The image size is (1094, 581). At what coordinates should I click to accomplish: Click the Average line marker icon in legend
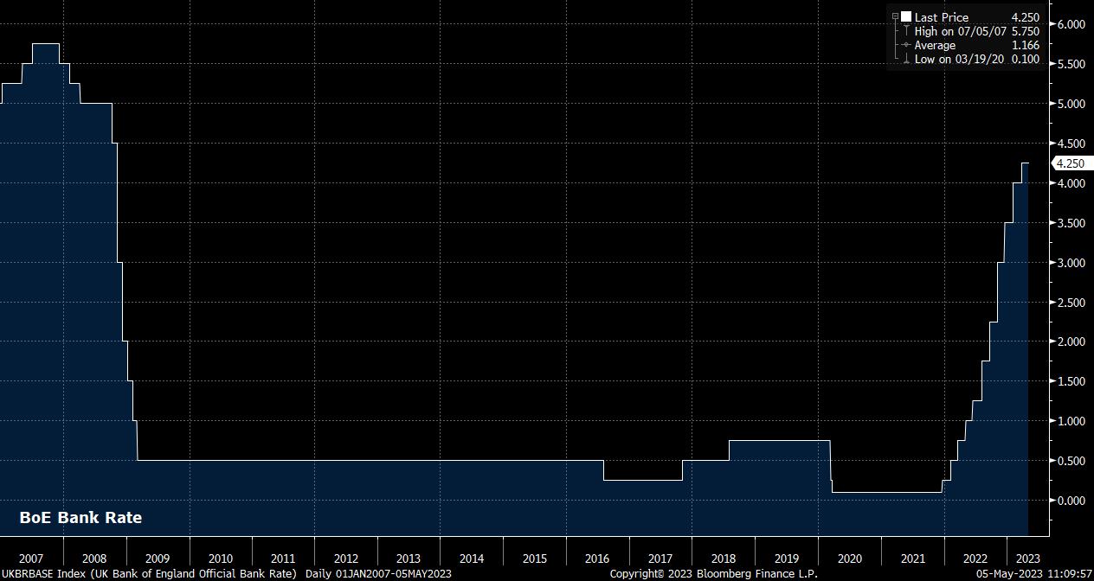906,45
